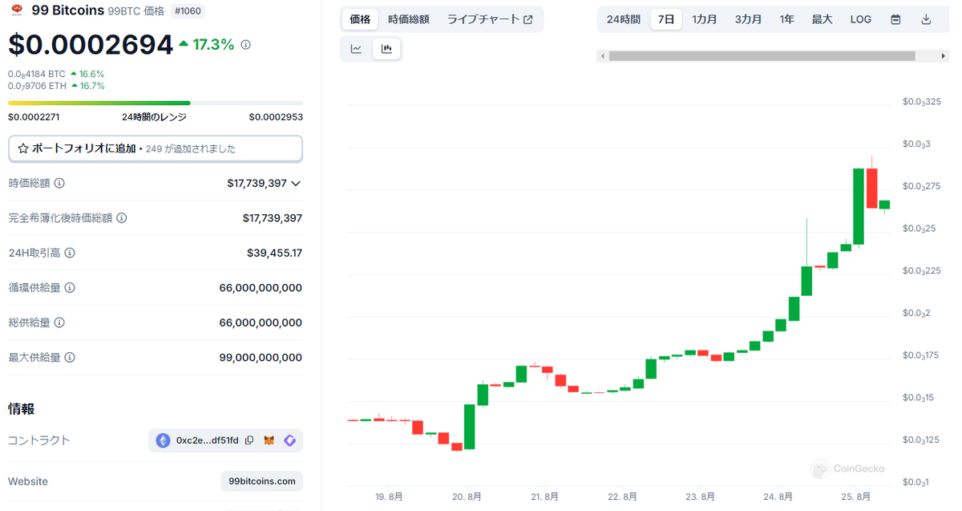Click the 0.0₇9706 ETH price text

click(x=37, y=86)
